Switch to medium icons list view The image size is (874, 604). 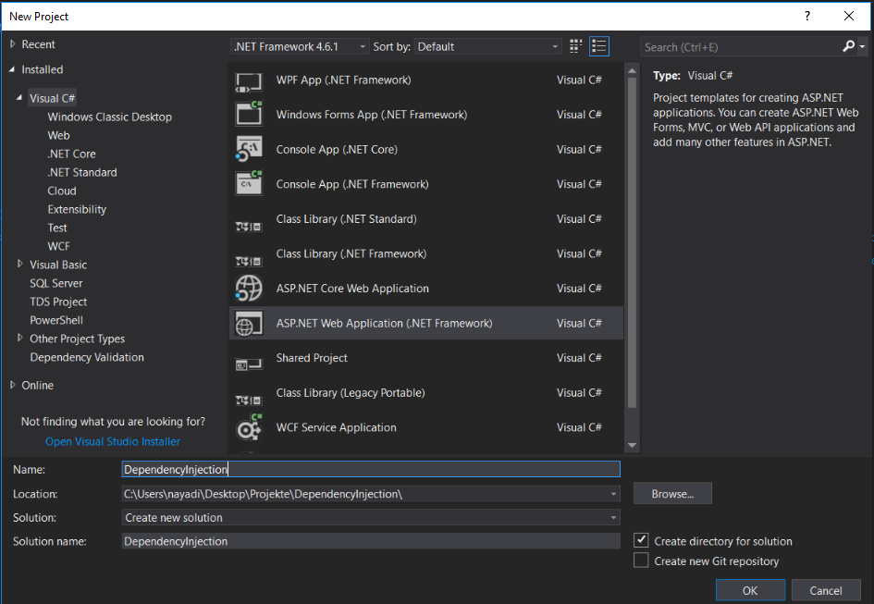tap(598, 46)
